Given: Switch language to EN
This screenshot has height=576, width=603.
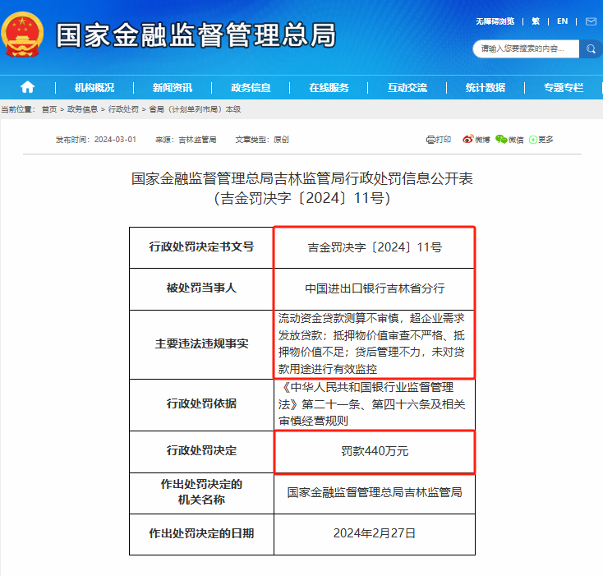Looking at the screenshot, I should [562, 21].
